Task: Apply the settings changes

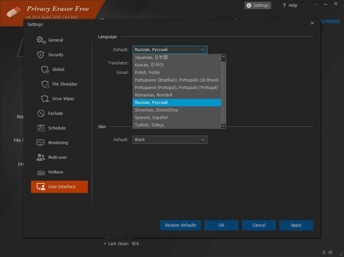Action: point(296,225)
